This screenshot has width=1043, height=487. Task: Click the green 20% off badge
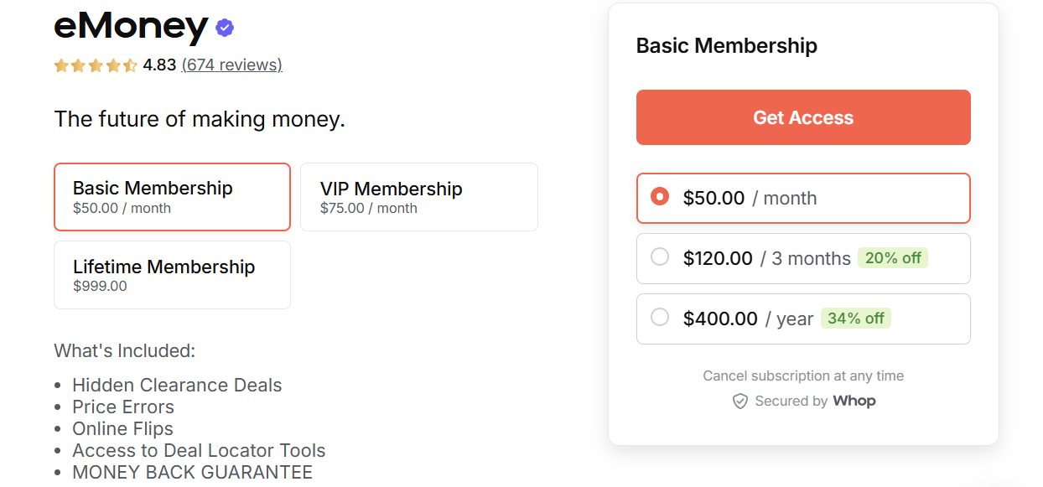point(893,257)
